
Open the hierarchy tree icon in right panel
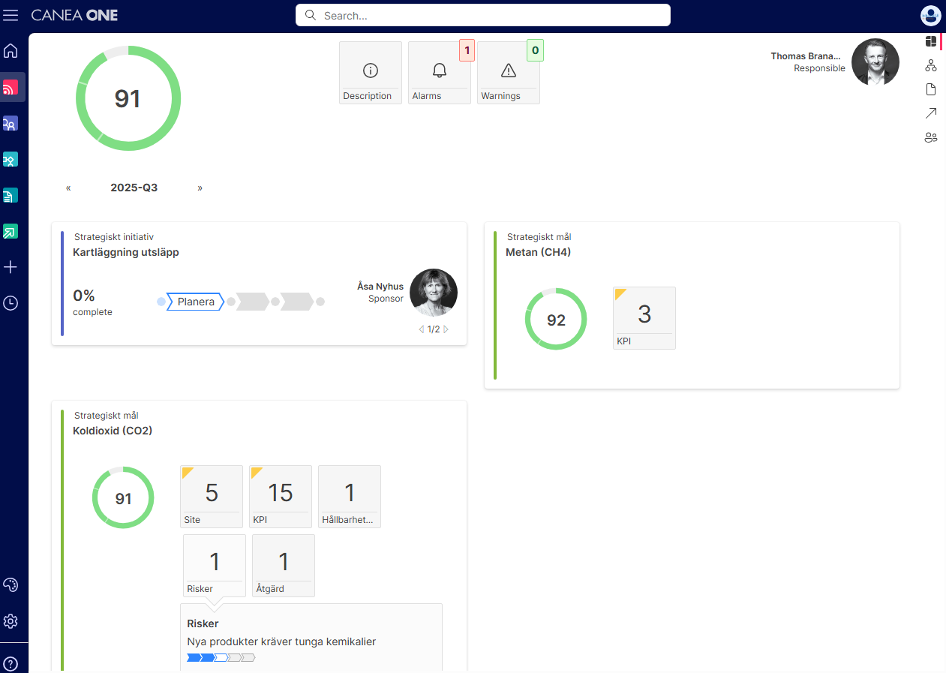[x=931, y=65]
